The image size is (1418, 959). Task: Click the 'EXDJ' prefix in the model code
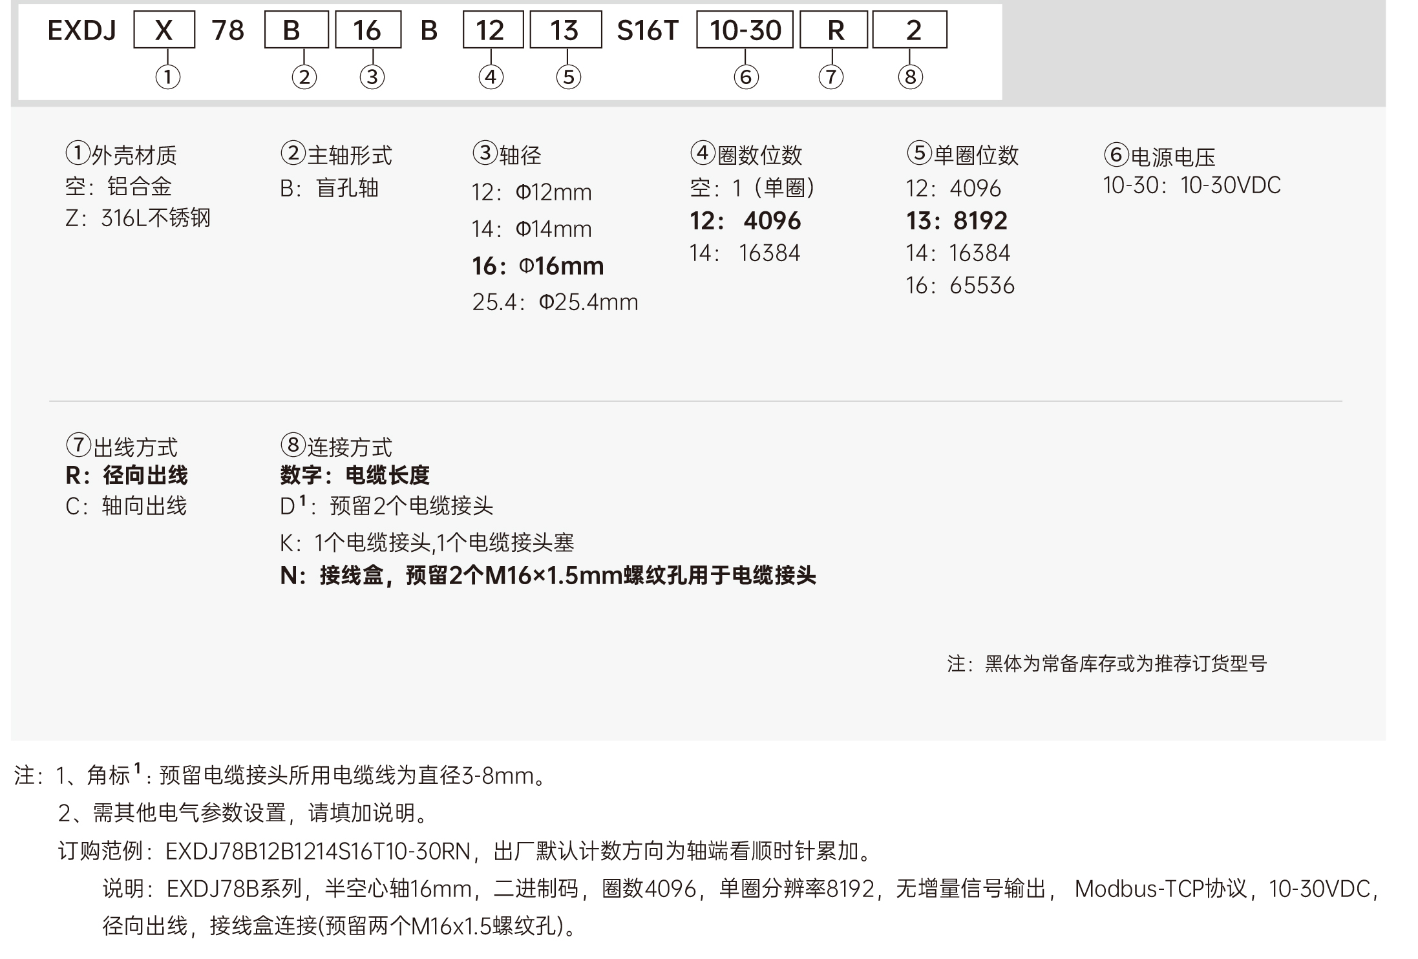pyautogui.click(x=81, y=30)
